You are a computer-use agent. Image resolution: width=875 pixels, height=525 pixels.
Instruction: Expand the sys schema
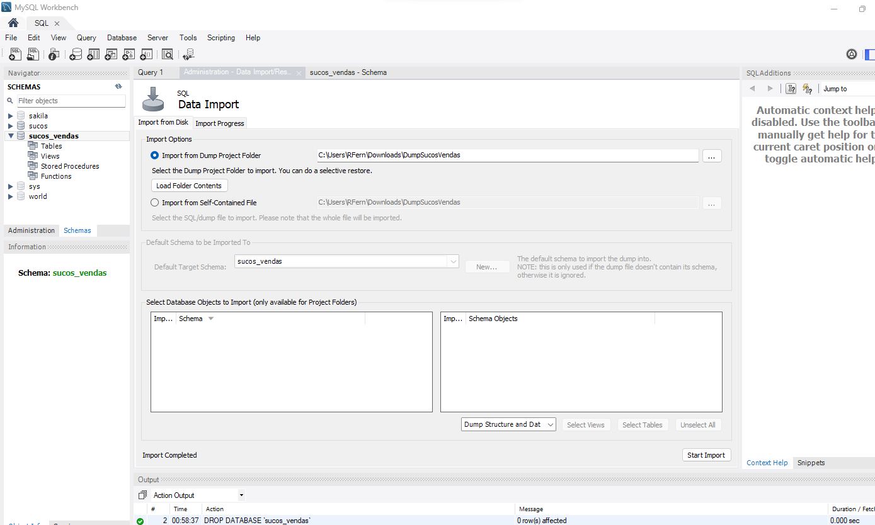click(11, 186)
